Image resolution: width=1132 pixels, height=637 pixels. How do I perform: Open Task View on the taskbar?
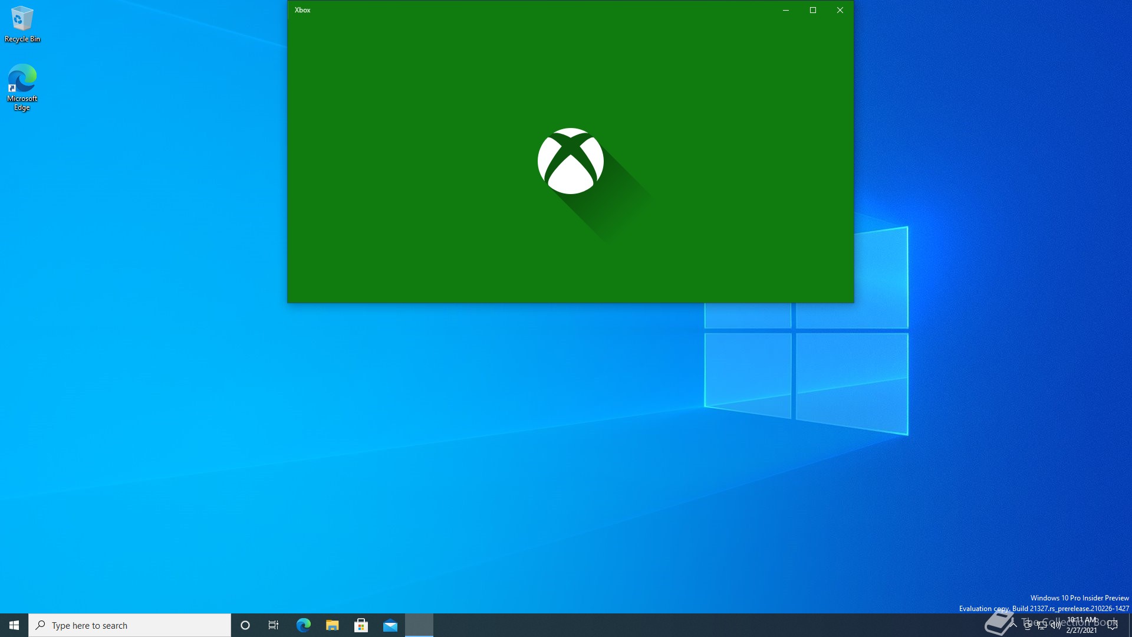(274, 625)
